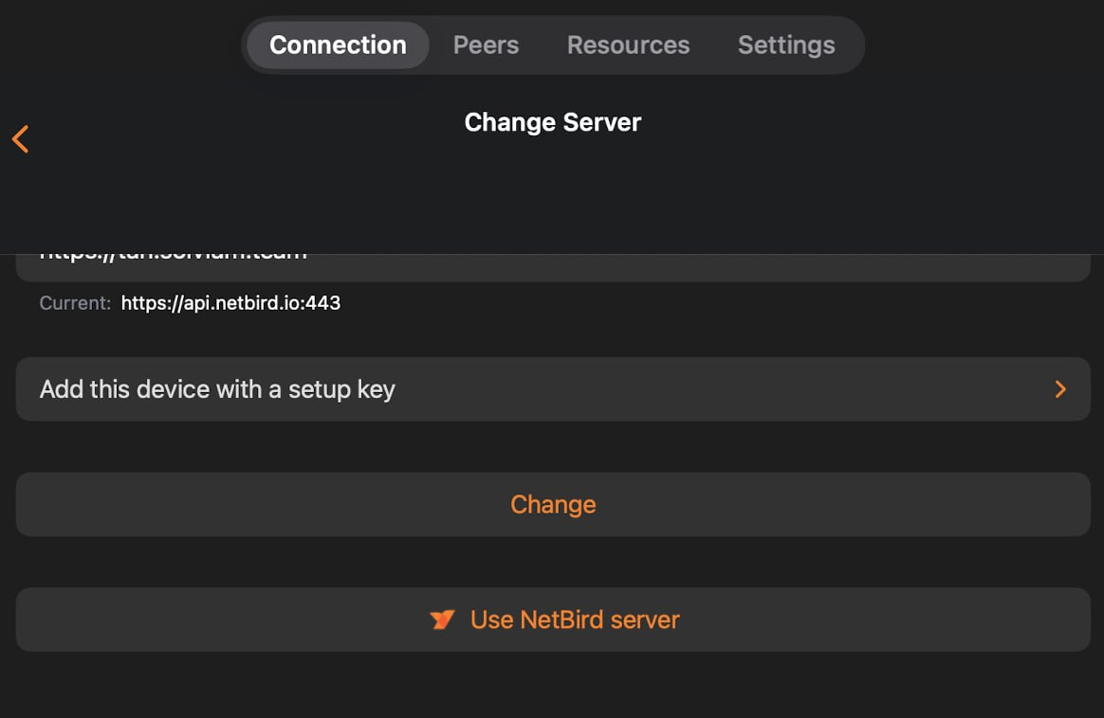The image size is (1104, 718).
Task: Click the server URL input field
Action: pyautogui.click(x=553, y=268)
